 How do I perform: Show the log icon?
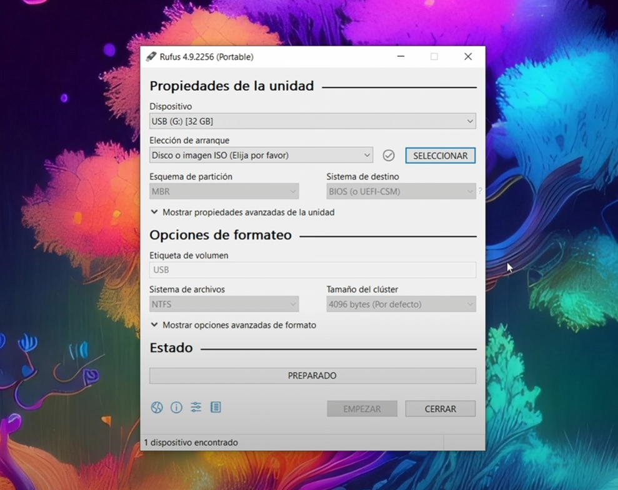[x=216, y=407]
